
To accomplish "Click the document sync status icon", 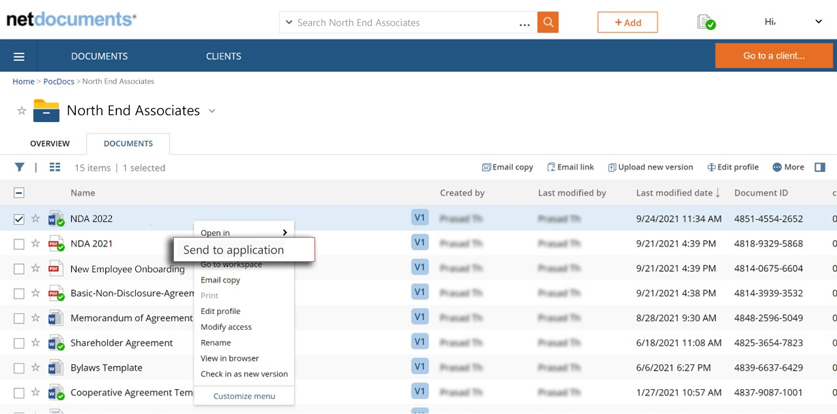I will pos(706,22).
